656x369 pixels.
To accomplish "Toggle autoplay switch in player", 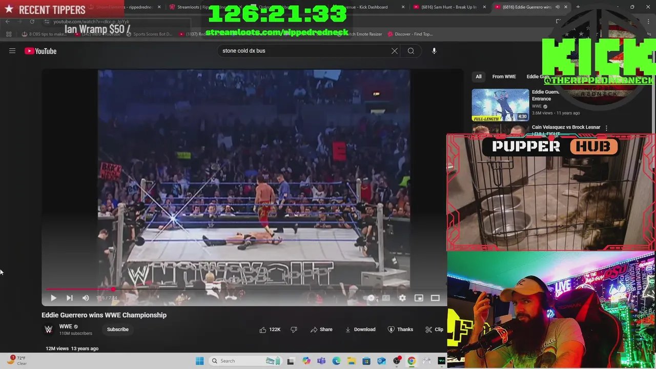I will click(x=370, y=298).
